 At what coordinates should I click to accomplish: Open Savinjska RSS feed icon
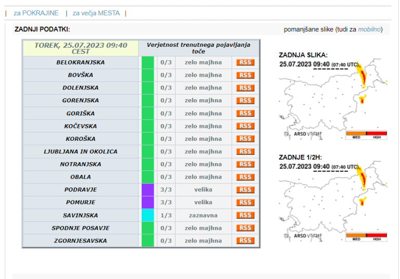(x=245, y=215)
